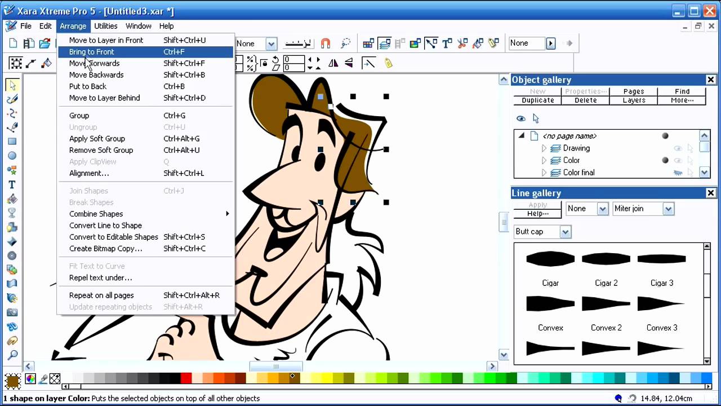
Task: Expand the Color final layer tree
Action: pyautogui.click(x=544, y=173)
